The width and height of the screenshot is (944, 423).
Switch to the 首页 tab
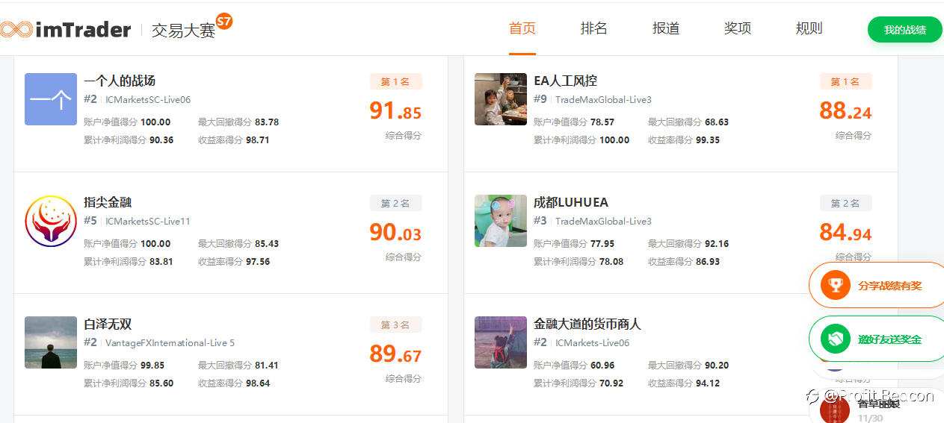coord(522,29)
